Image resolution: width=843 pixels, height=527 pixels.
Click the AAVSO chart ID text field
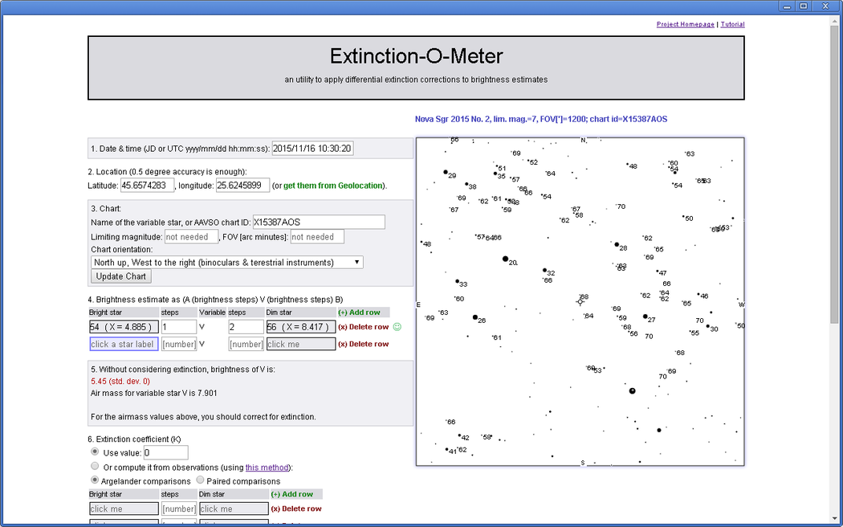pyautogui.click(x=318, y=222)
